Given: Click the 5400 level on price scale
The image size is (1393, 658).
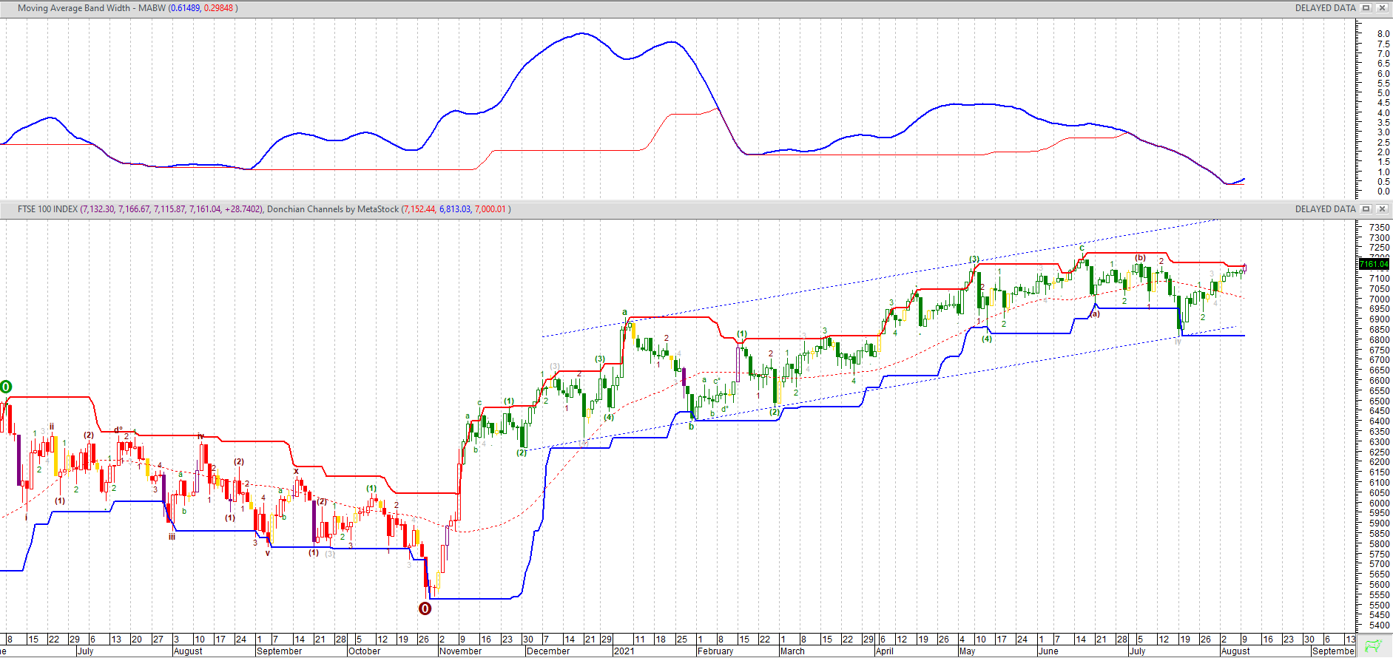Looking at the screenshot, I should [x=1379, y=625].
